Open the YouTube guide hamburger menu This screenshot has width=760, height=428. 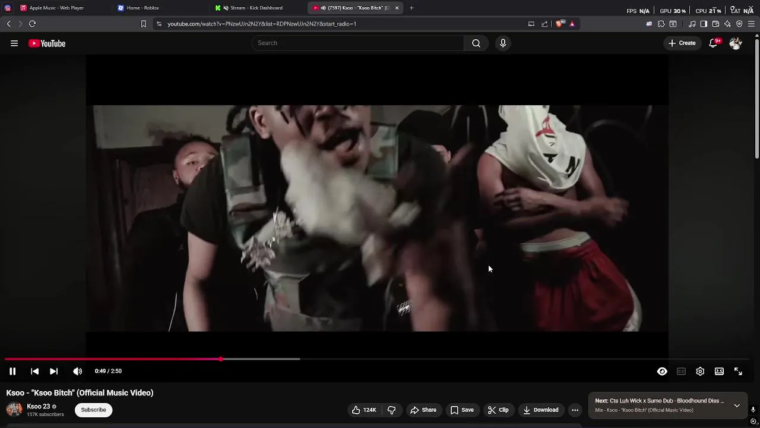click(14, 43)
